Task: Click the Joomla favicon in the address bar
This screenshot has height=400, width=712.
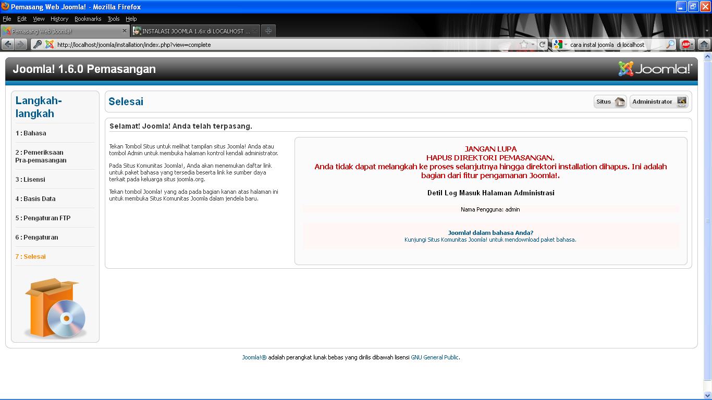Action: (50, 45)
